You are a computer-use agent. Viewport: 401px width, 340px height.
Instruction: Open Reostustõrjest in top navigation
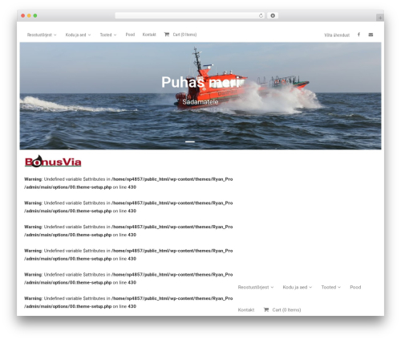[39, 35]
